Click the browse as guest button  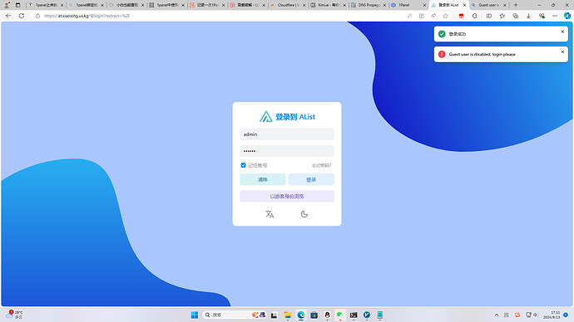click(287, 197)
